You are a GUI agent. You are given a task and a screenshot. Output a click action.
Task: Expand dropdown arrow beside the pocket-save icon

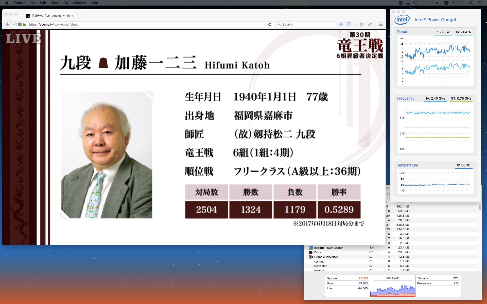[355, 24]
